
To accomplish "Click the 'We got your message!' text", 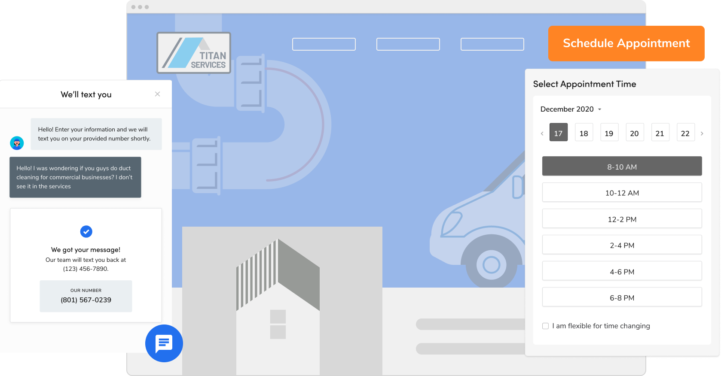I will [86, 250].
